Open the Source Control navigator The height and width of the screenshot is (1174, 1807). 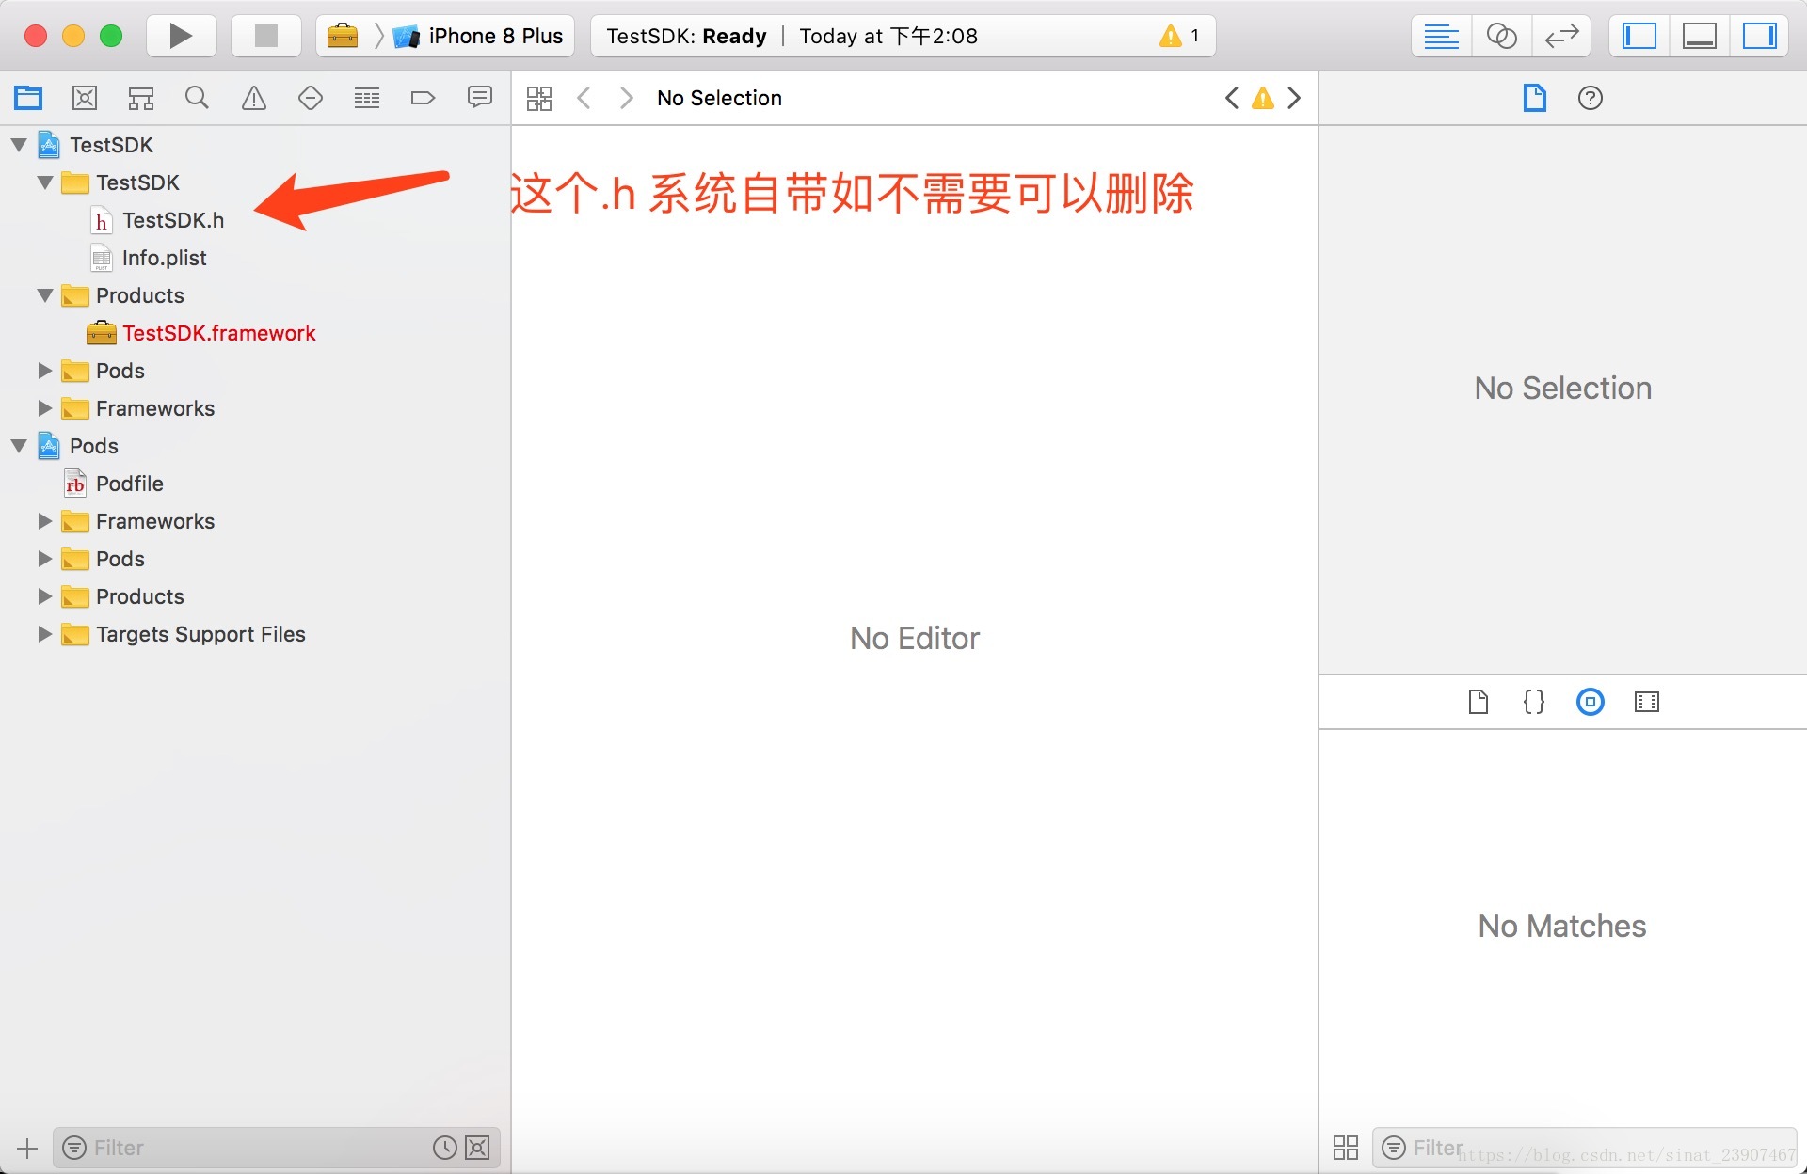[x=85, y=98]
